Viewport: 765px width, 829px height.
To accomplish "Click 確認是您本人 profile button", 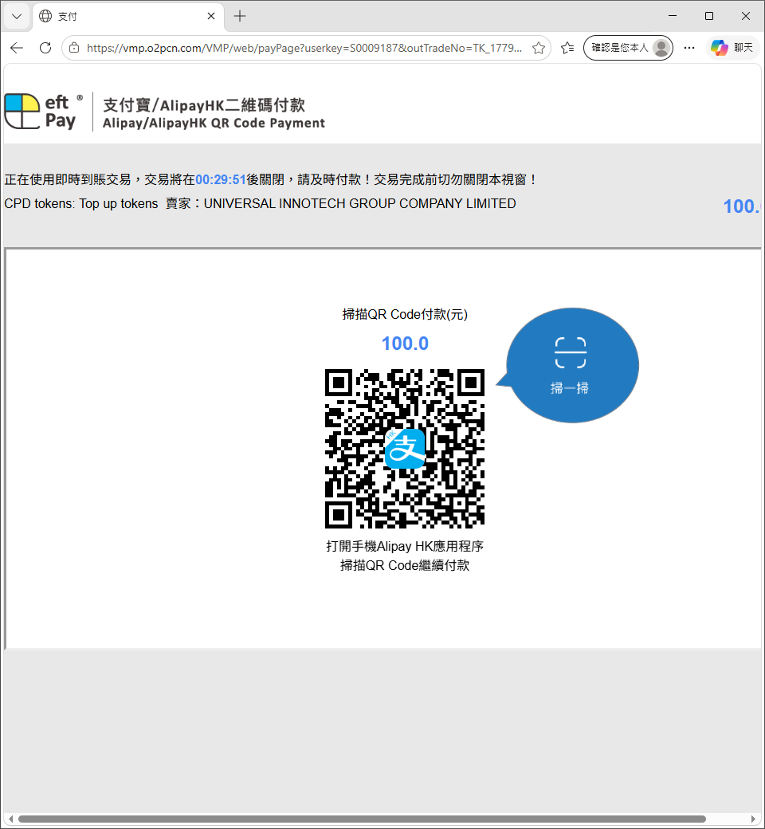I will (x=628, y=48).
